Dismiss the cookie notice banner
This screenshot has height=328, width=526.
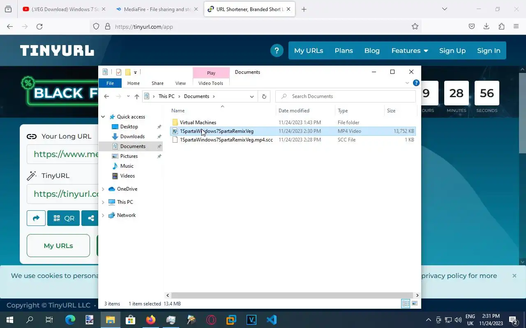pyautogui.click(x=514, y=276)
